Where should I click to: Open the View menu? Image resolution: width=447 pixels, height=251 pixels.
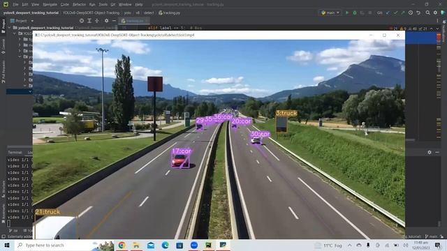pos(35,4)
